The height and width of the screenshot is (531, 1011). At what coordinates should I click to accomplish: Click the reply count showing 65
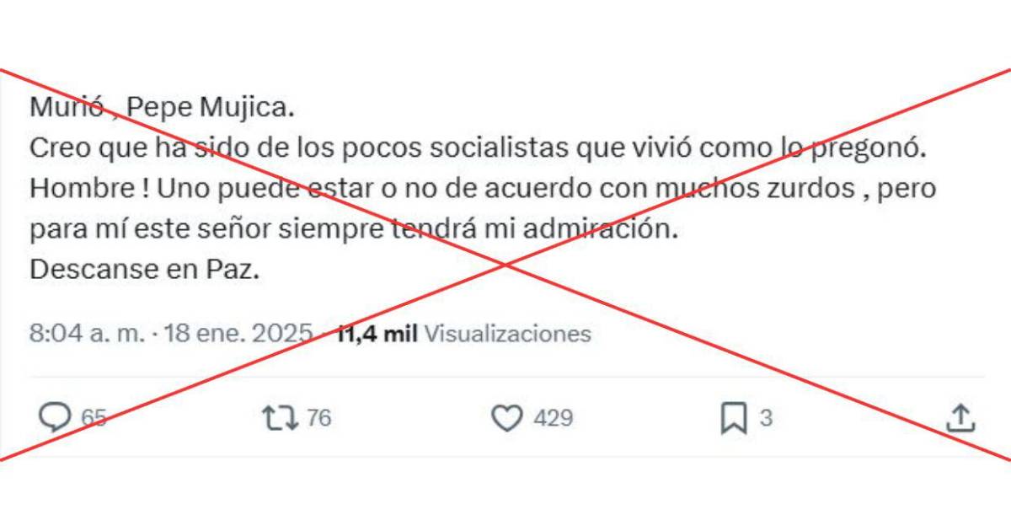point(94,418)
